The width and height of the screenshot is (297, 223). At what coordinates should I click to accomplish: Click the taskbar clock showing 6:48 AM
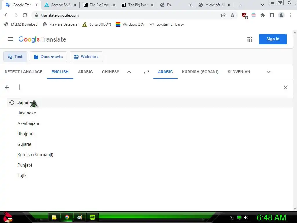(271, 217)
